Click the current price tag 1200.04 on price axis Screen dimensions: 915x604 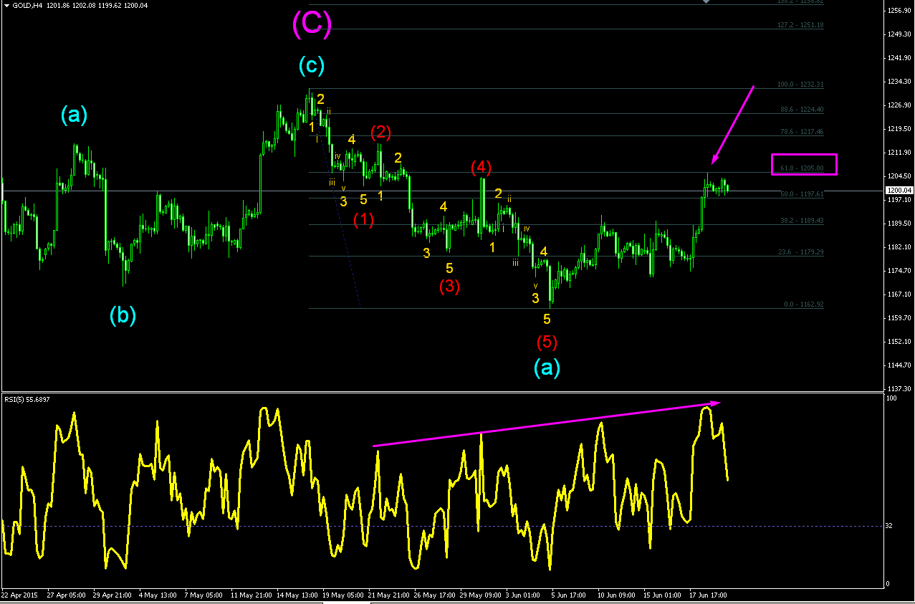point(899,190)
